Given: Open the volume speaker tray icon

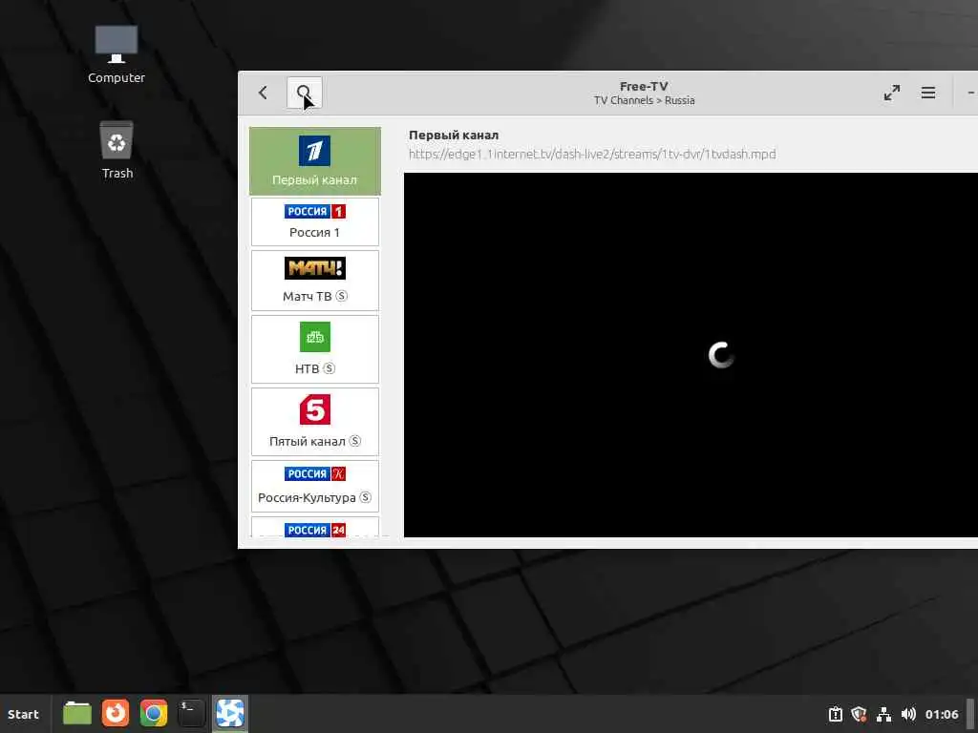Looking at the screenshot, I should click(909, 714).
